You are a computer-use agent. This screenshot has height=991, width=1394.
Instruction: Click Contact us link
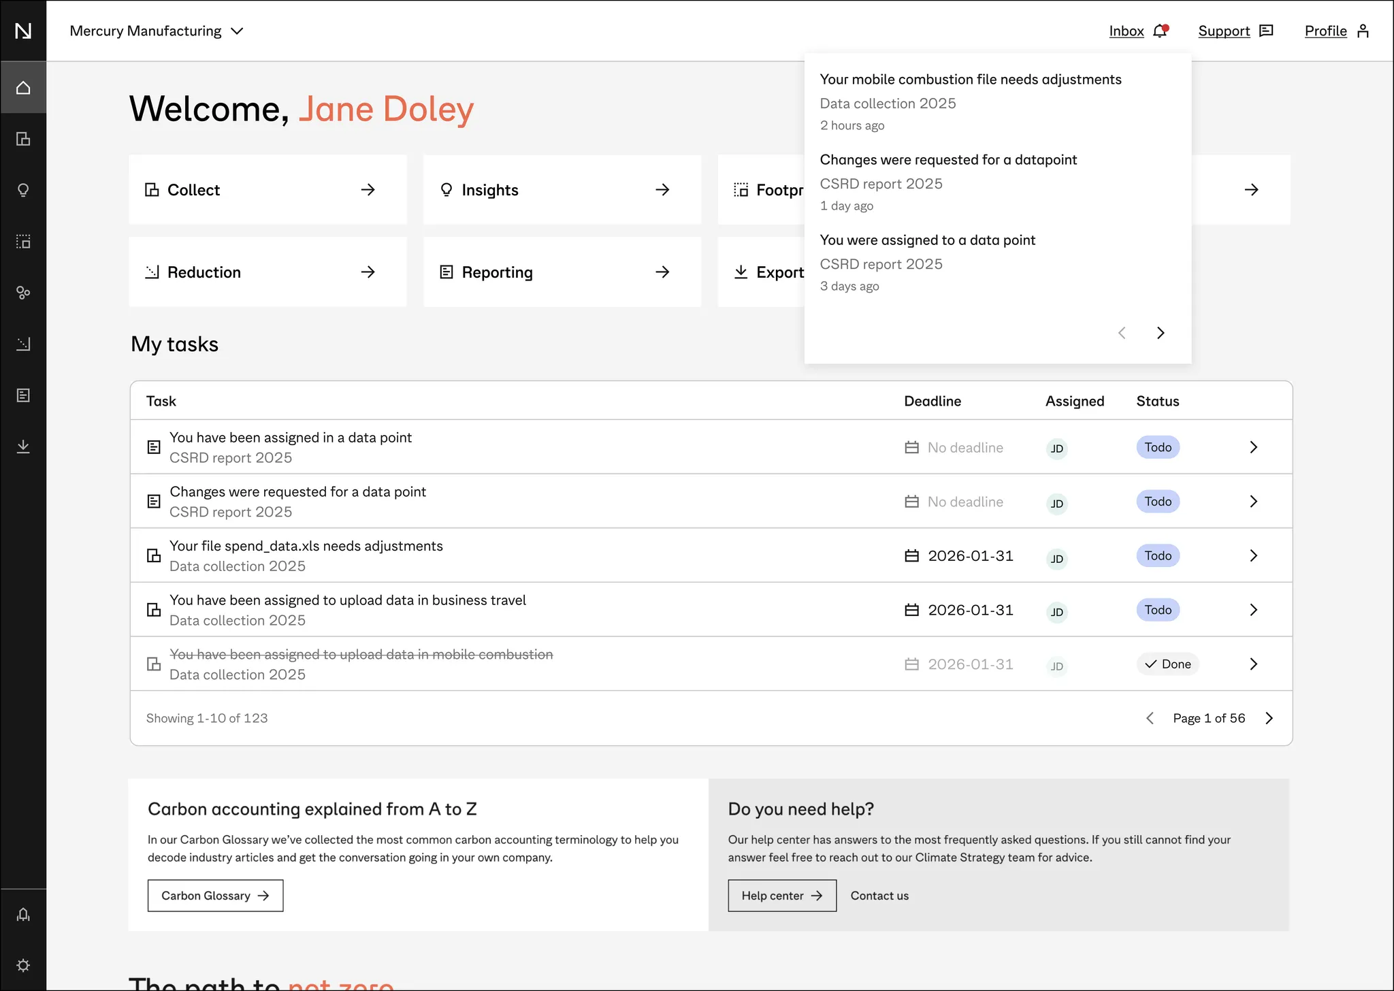click(879, 896)
